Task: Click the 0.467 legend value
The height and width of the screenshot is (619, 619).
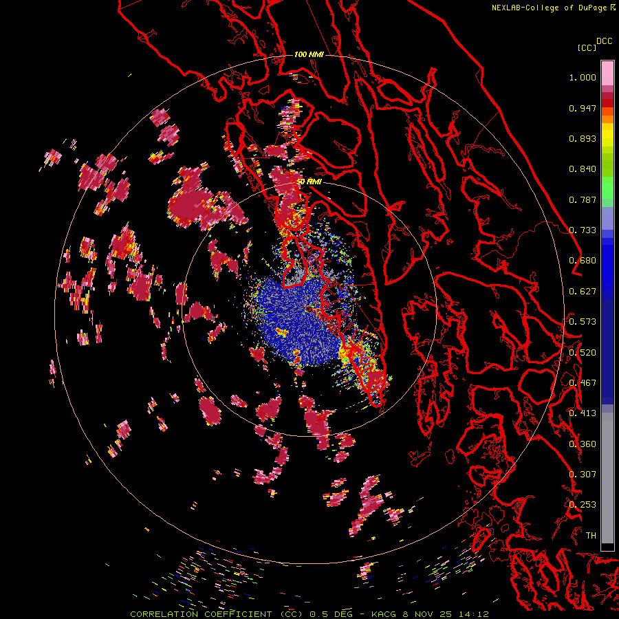Action: point(583,383)
